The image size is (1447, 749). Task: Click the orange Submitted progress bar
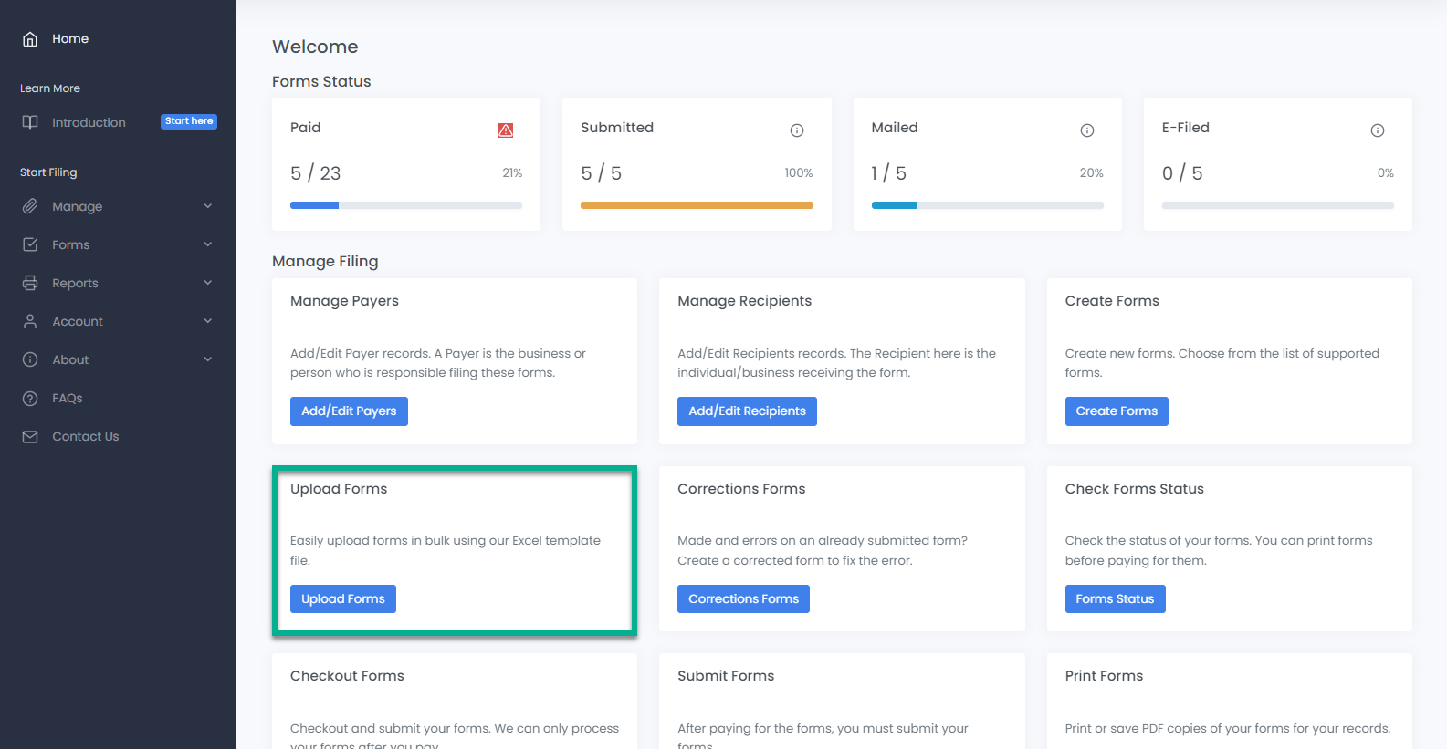pyautogui.click(x=697, y=205)
